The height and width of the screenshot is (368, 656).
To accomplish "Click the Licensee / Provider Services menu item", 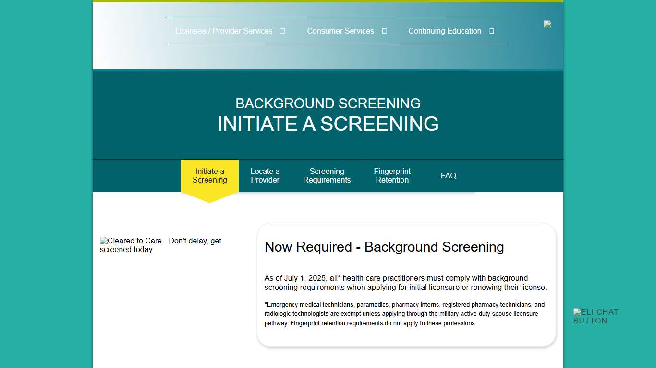I will click(x=223, y=31).
